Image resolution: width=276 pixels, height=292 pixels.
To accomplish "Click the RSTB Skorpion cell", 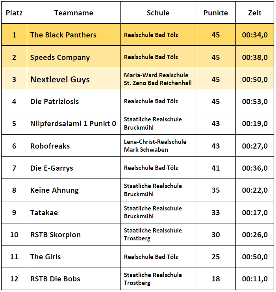I will (56, 234).
